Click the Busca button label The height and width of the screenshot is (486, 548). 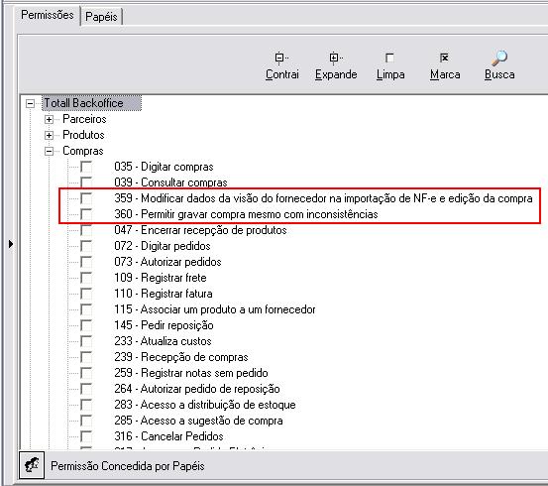tap(499, 74)
